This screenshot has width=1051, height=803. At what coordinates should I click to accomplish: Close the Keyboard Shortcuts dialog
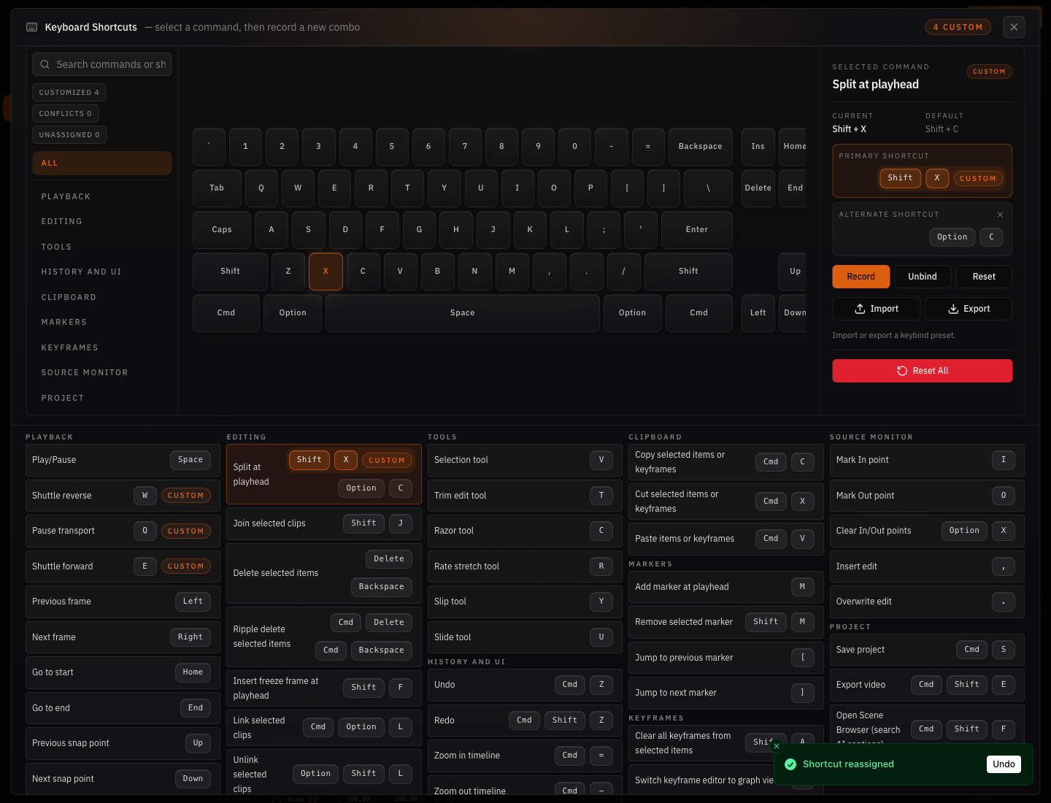click(x=1014, y=27)
